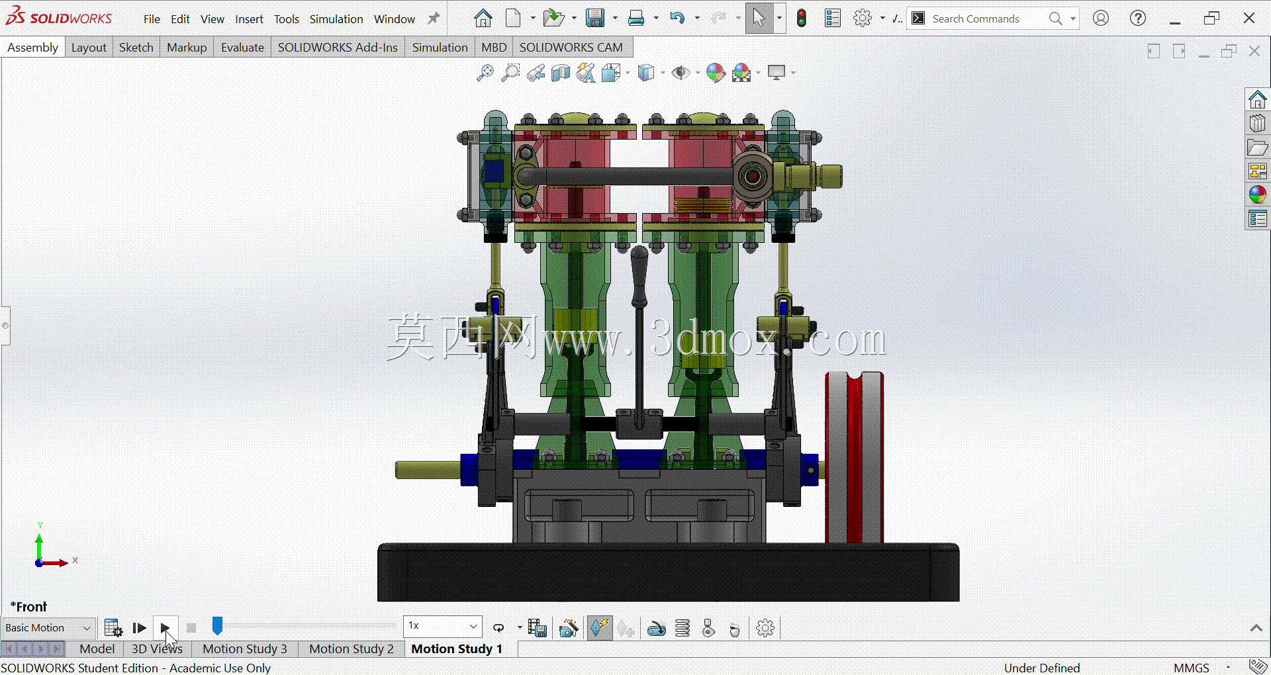
Task: Switch to SOLIDWORKS Add-Ins ribbon tab
Action: coord(338,48)
